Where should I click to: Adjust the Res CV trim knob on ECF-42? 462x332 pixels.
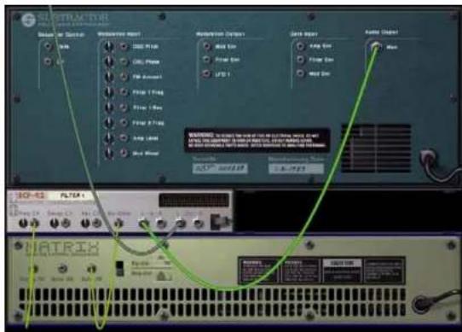[85, 224]
